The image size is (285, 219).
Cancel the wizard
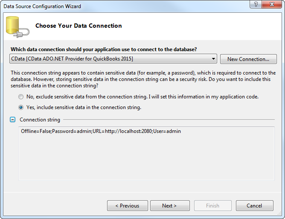[x=254, y=206]
